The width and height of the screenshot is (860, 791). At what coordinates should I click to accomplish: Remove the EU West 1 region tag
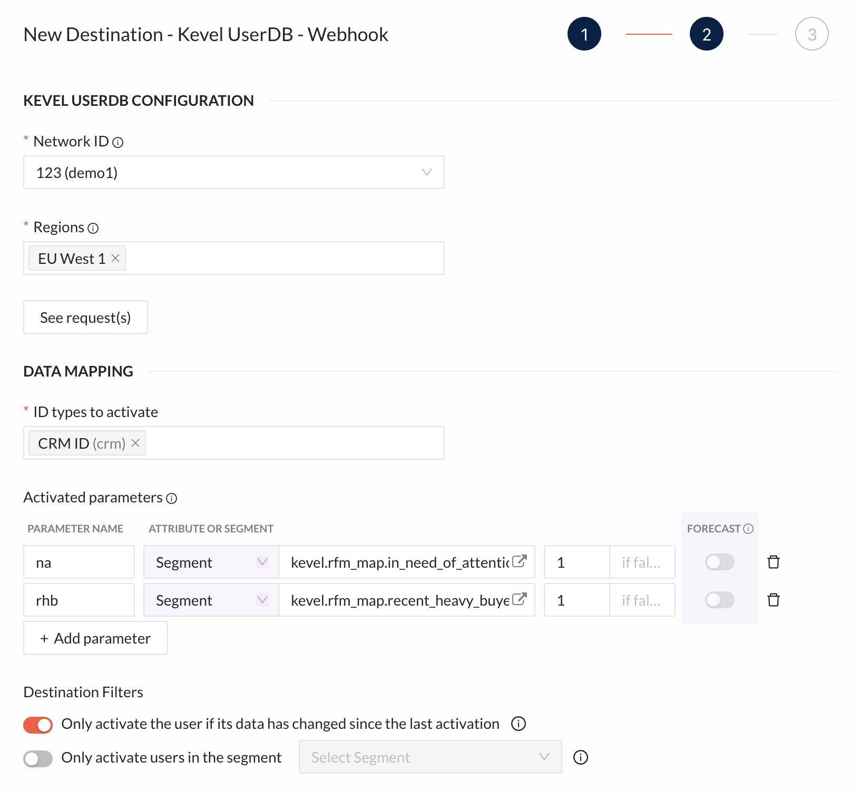[115, 258]
